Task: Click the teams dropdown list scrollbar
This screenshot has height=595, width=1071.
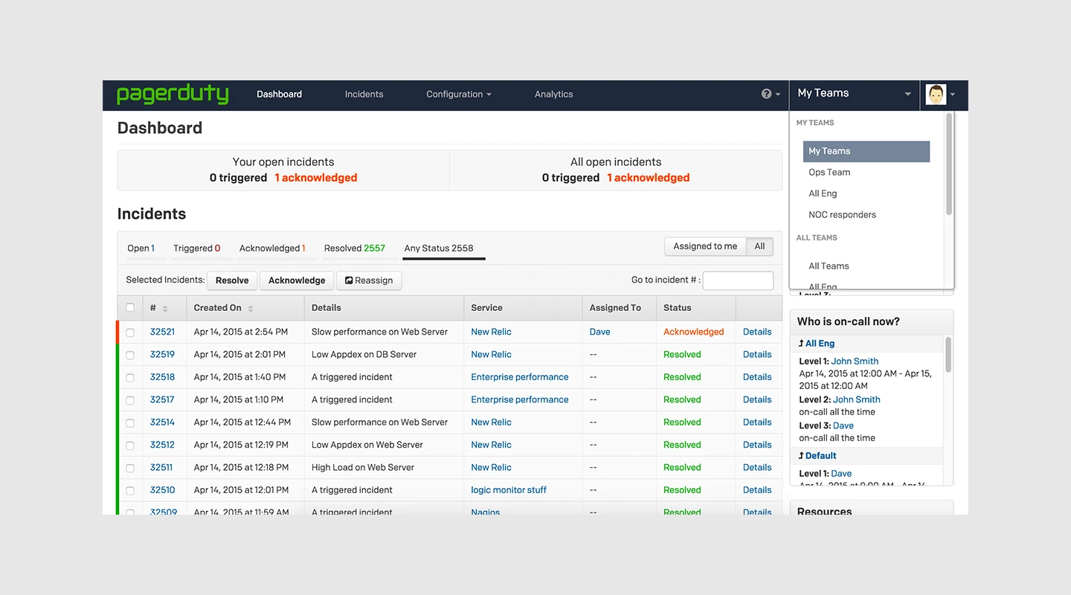Action: (949, 165)
